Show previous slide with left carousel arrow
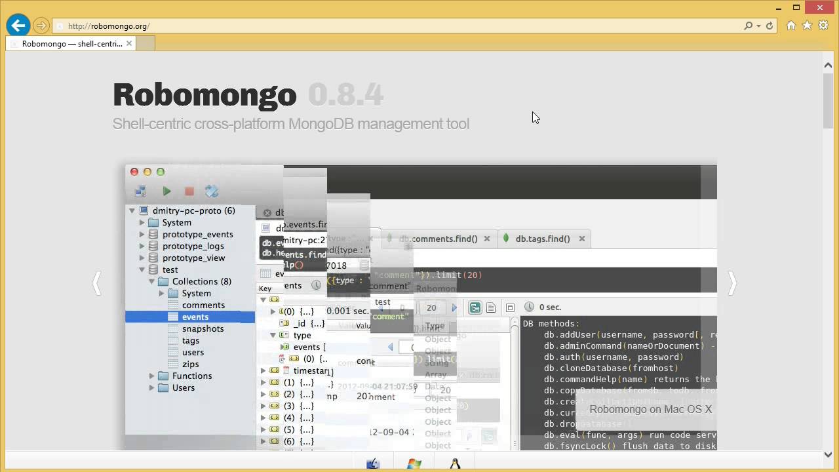839x472 pixels. coord(97,283)
